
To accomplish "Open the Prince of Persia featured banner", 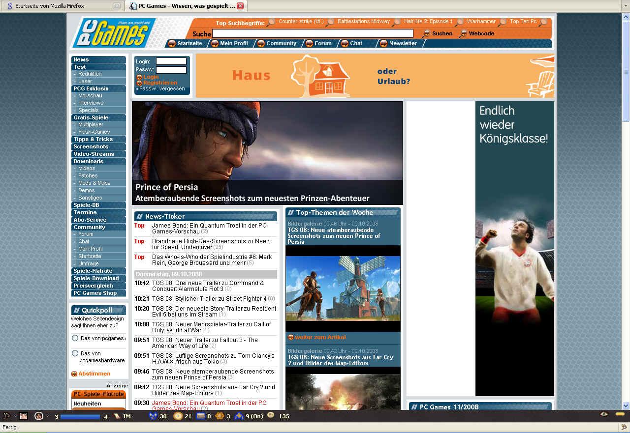I will [267, 153].
